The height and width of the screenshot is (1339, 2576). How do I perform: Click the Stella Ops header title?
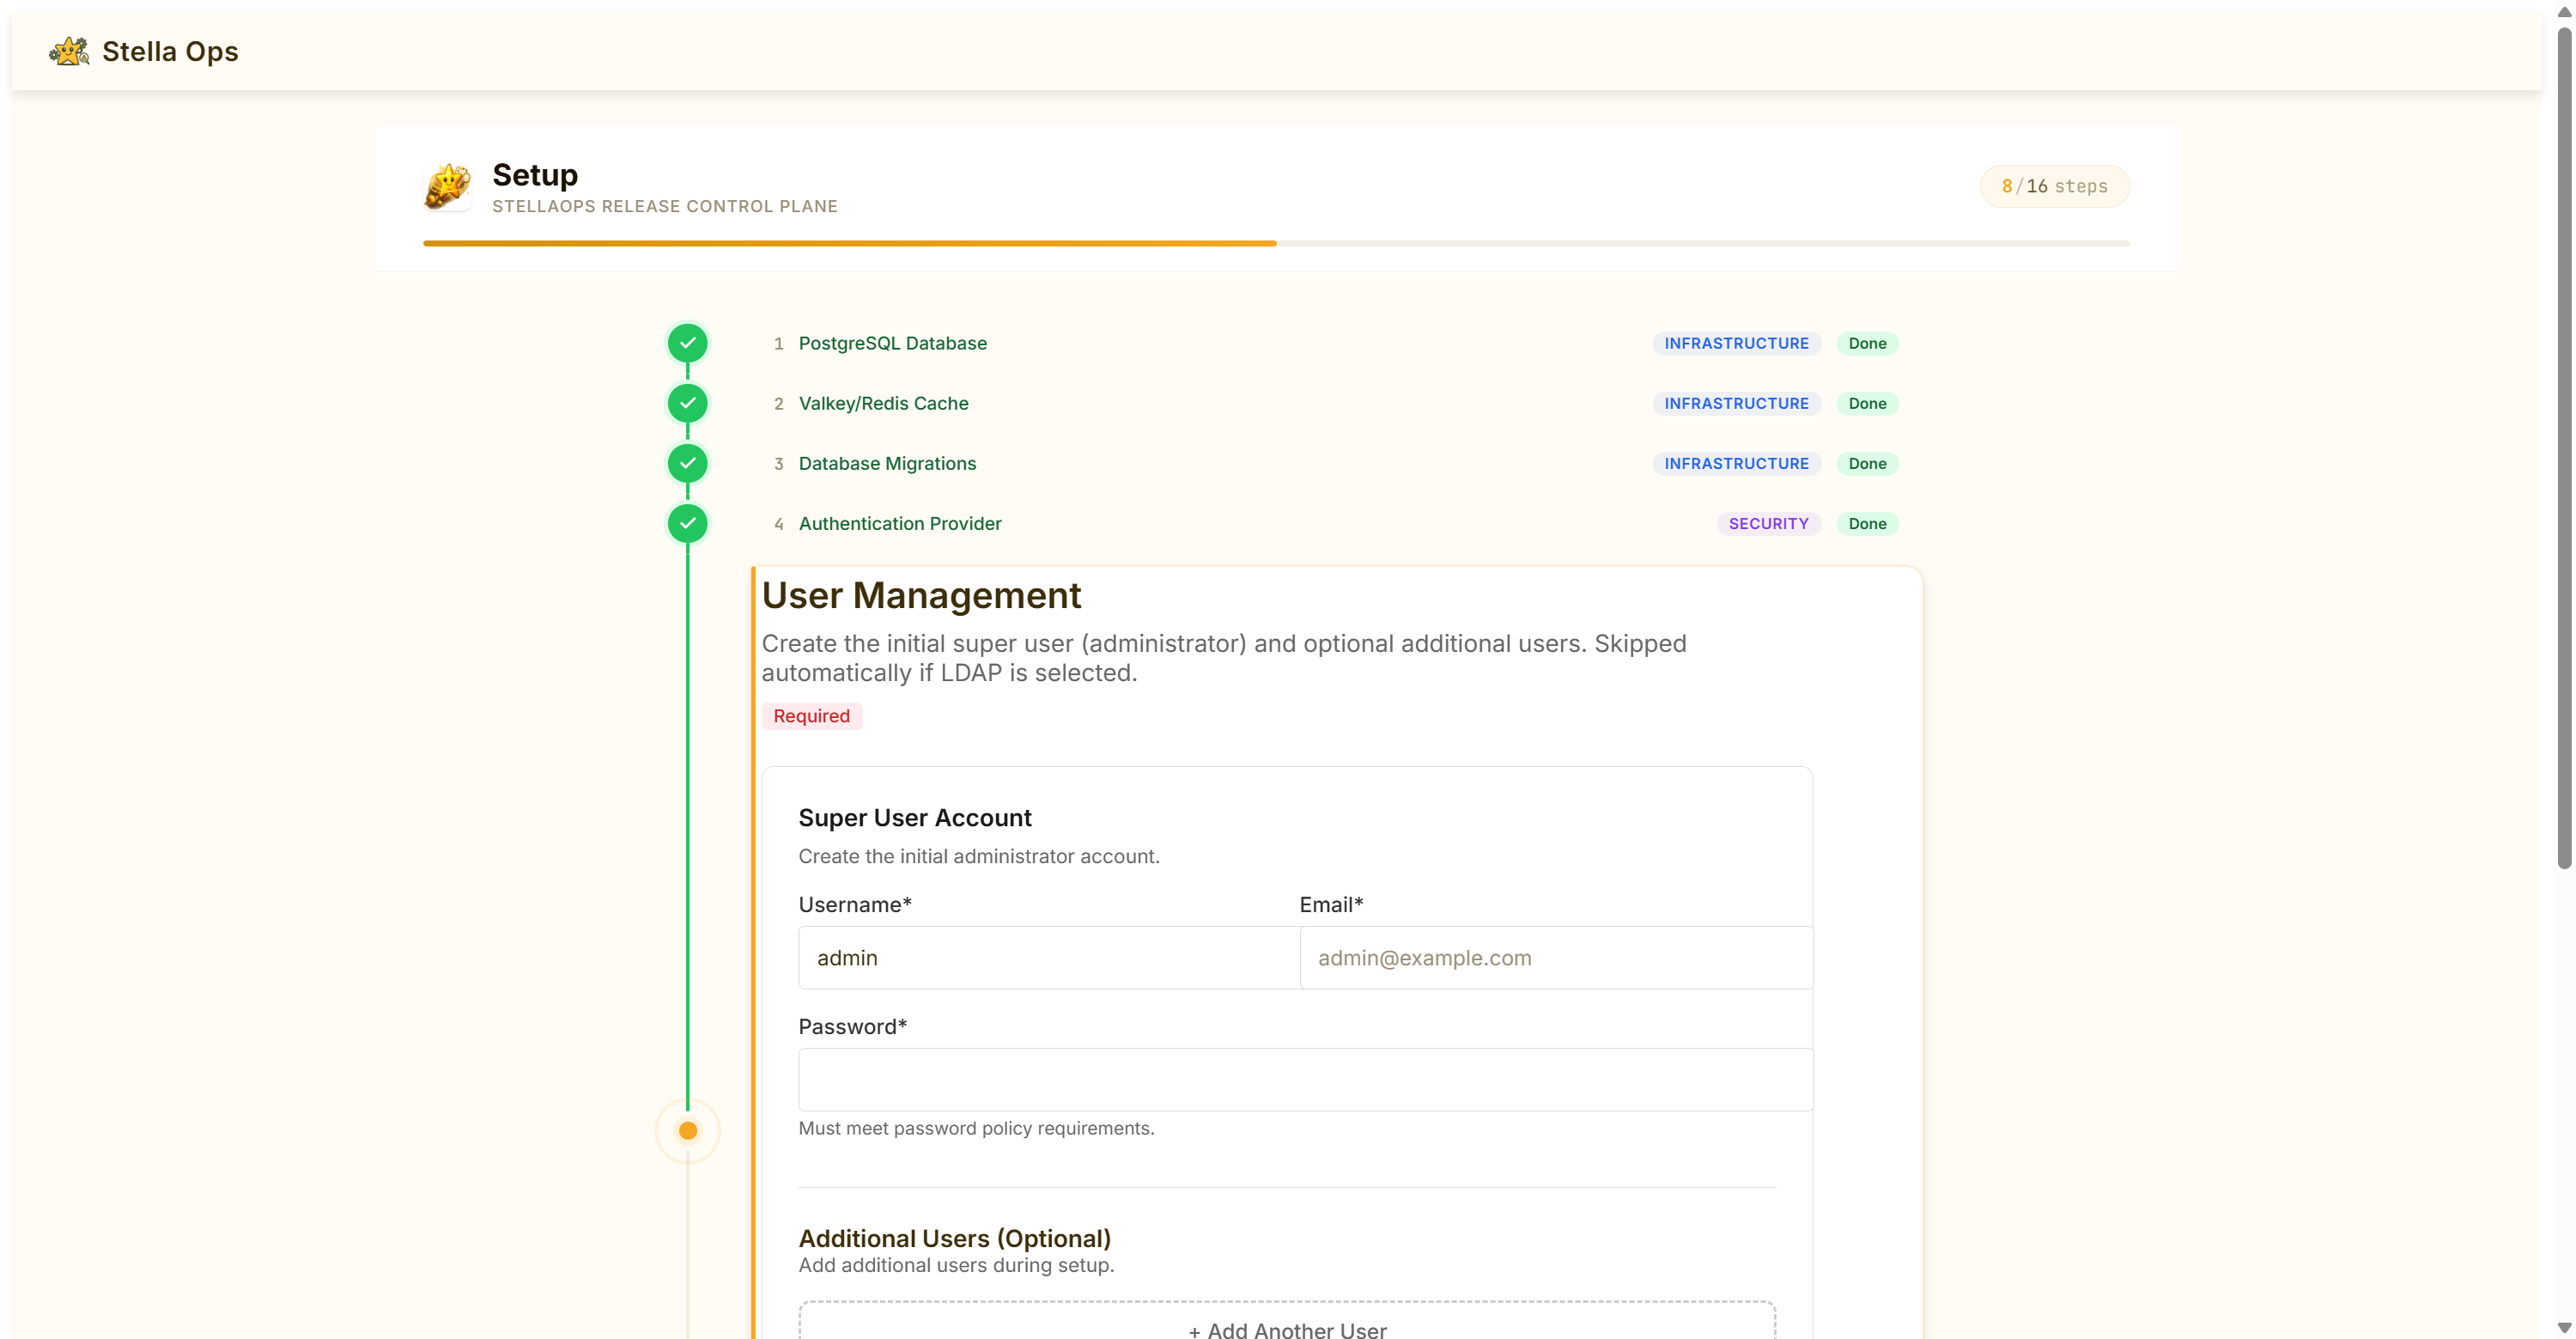pyautogui.click(x=170, y=51)
